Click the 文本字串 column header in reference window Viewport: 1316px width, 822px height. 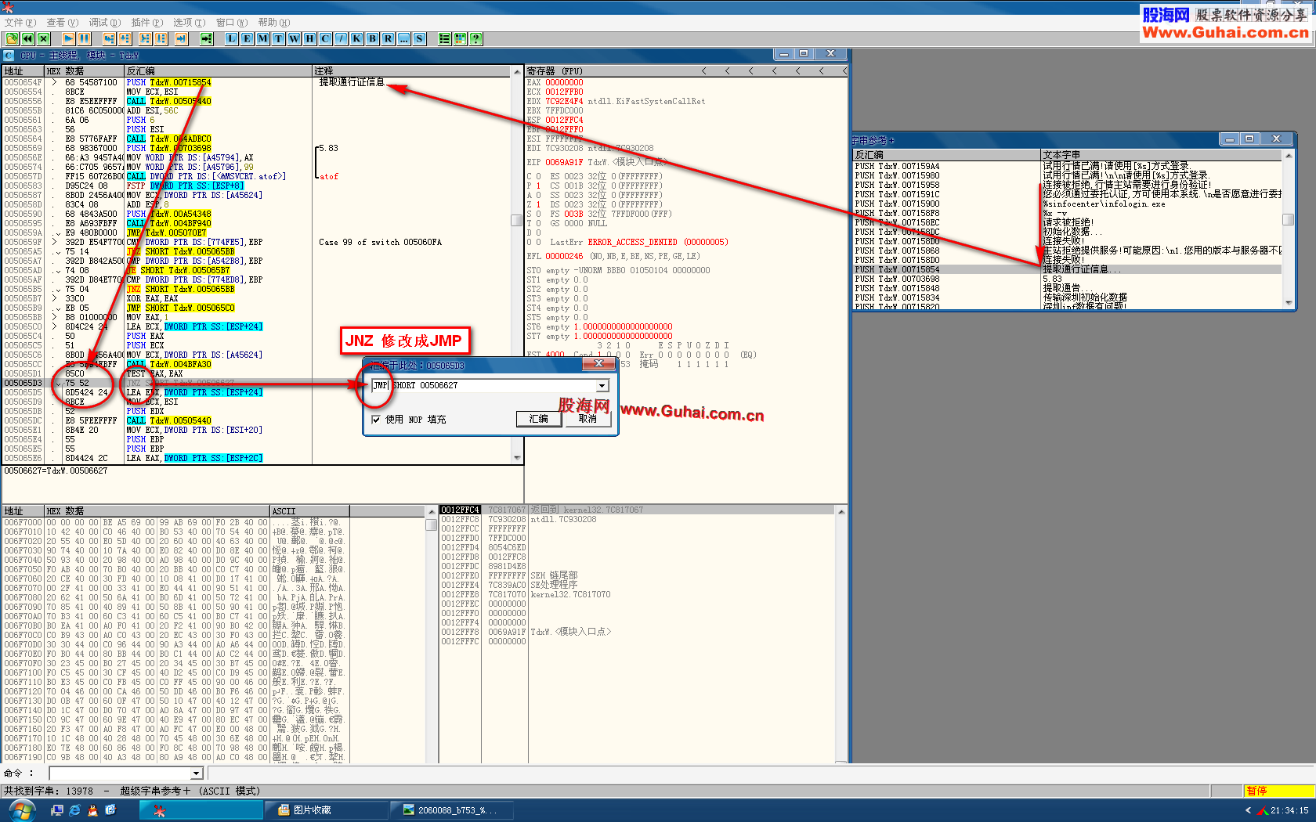point(1162,155)
